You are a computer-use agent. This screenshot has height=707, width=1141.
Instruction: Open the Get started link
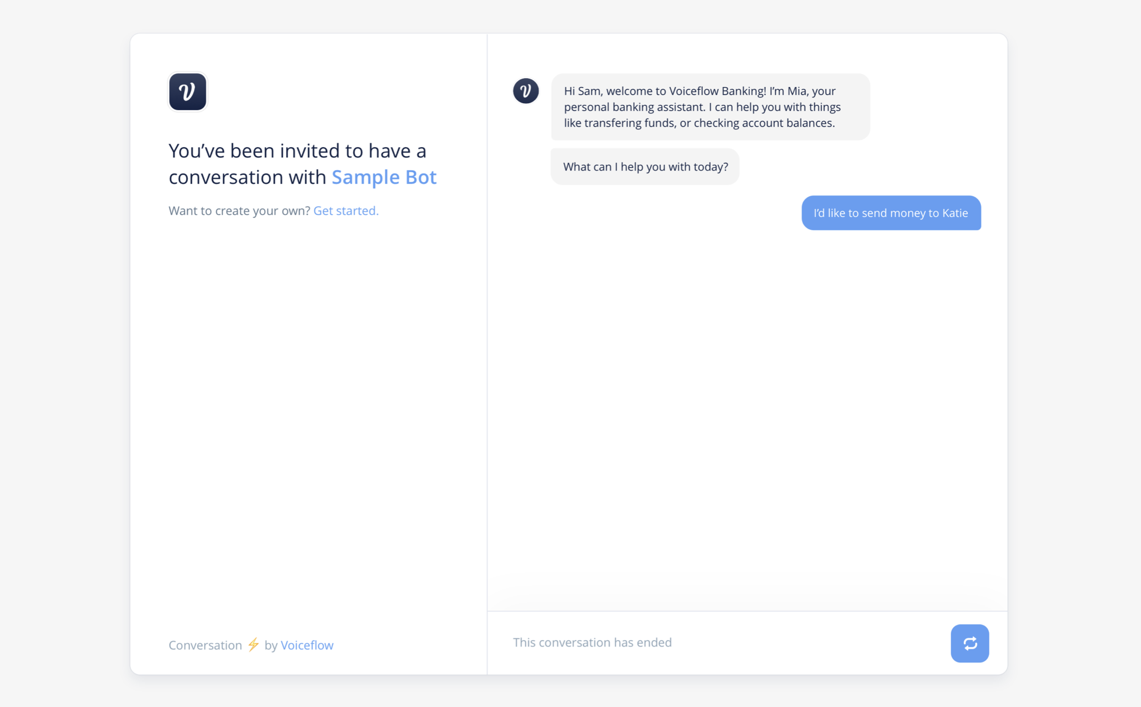345,211
